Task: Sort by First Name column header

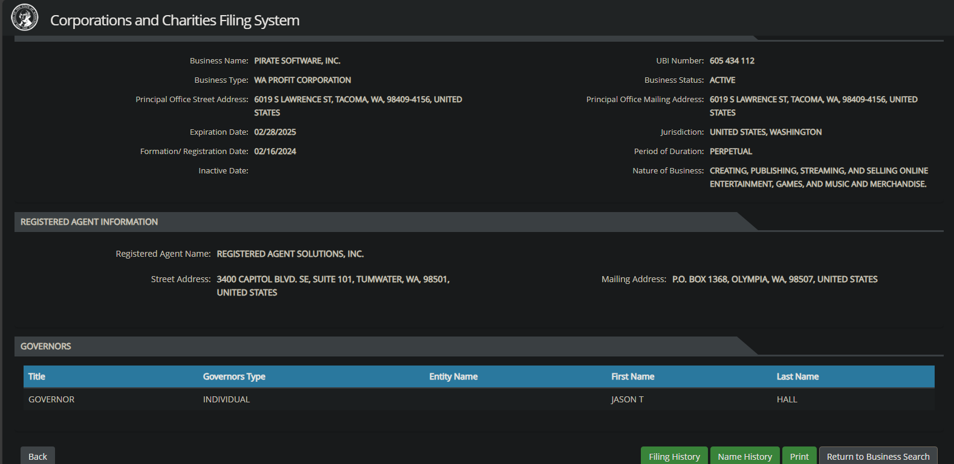Action: click(x=632, y=376)
